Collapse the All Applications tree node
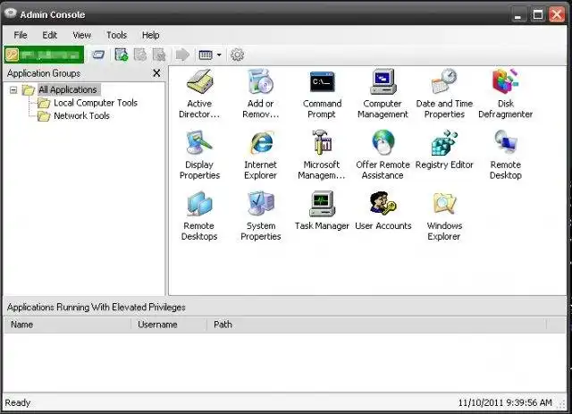 point(13,89)
